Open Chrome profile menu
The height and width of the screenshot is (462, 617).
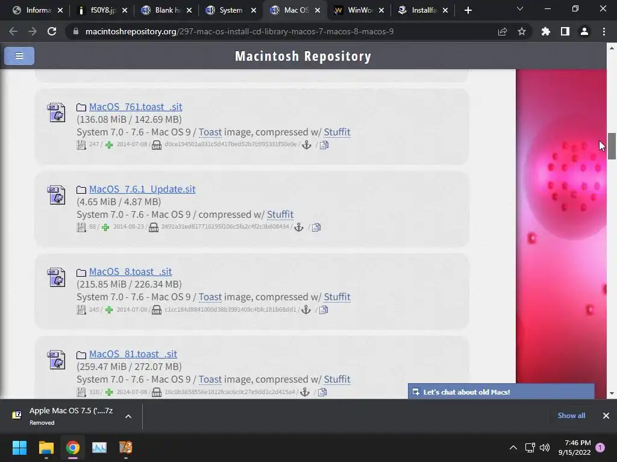(584, 31)
